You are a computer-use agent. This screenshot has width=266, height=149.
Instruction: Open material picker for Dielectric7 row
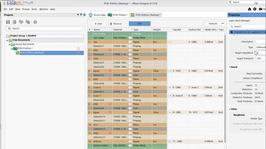pos(130,92)
